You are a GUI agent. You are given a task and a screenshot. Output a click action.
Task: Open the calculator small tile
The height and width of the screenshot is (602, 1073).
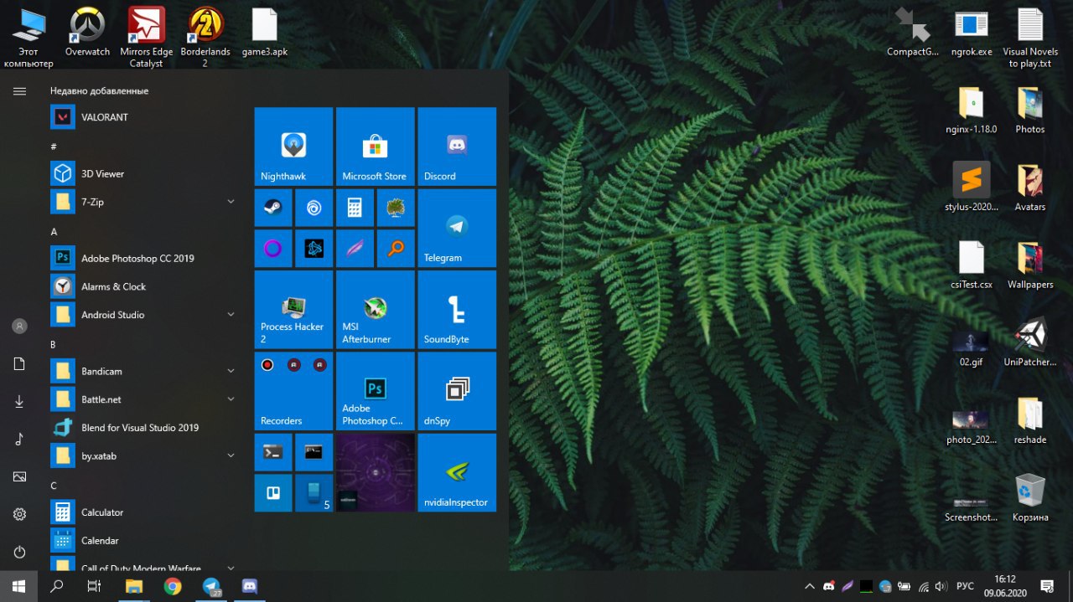(x=355, y=208)
